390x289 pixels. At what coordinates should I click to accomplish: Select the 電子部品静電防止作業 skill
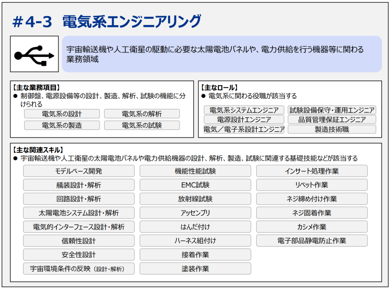312,241
